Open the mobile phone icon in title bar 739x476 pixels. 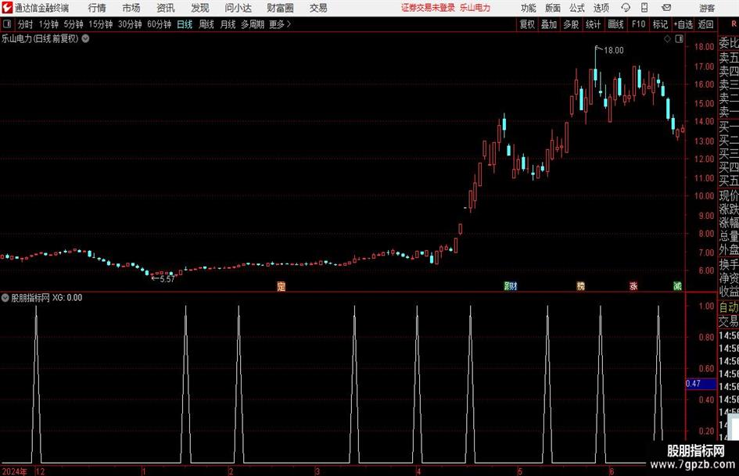(644, 8)
